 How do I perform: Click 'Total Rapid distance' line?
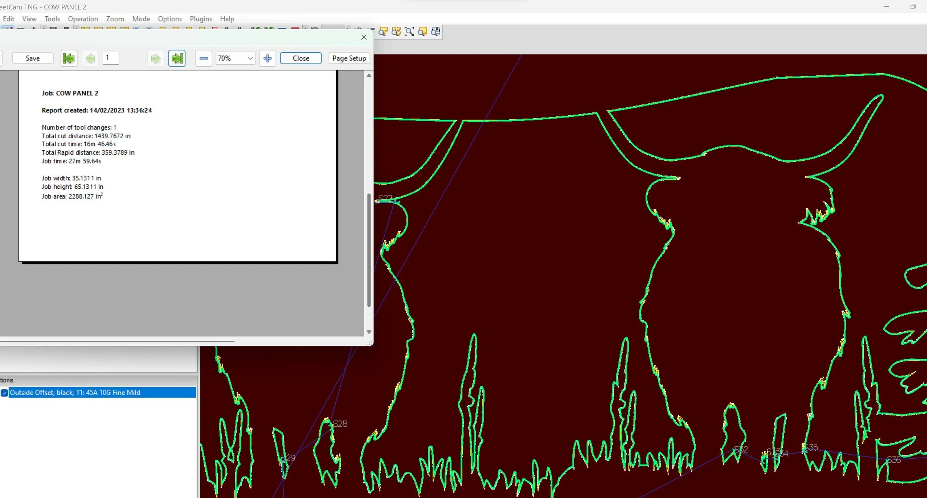click(88, 152)
